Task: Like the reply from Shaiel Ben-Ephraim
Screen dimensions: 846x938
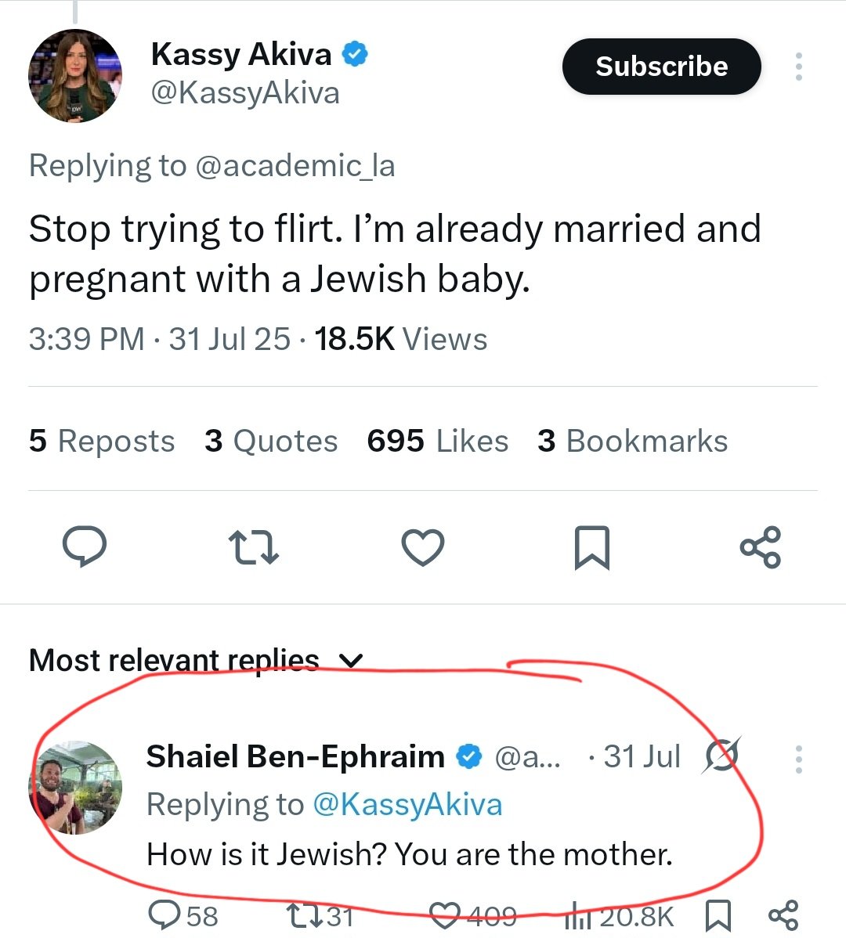Action: pyautogui.click(x=446, y=915)
